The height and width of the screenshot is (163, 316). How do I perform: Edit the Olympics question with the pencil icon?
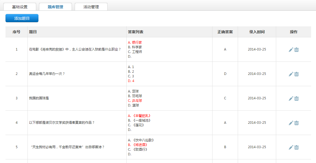point(291,74)
